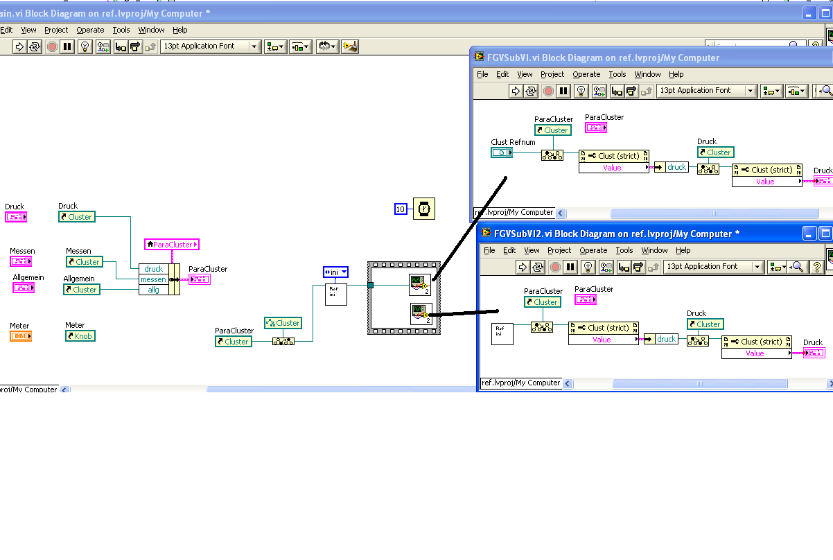Open Distribute Objects dropdown in main window
Screen dimensions: 833x560
[x=301, y=46]
